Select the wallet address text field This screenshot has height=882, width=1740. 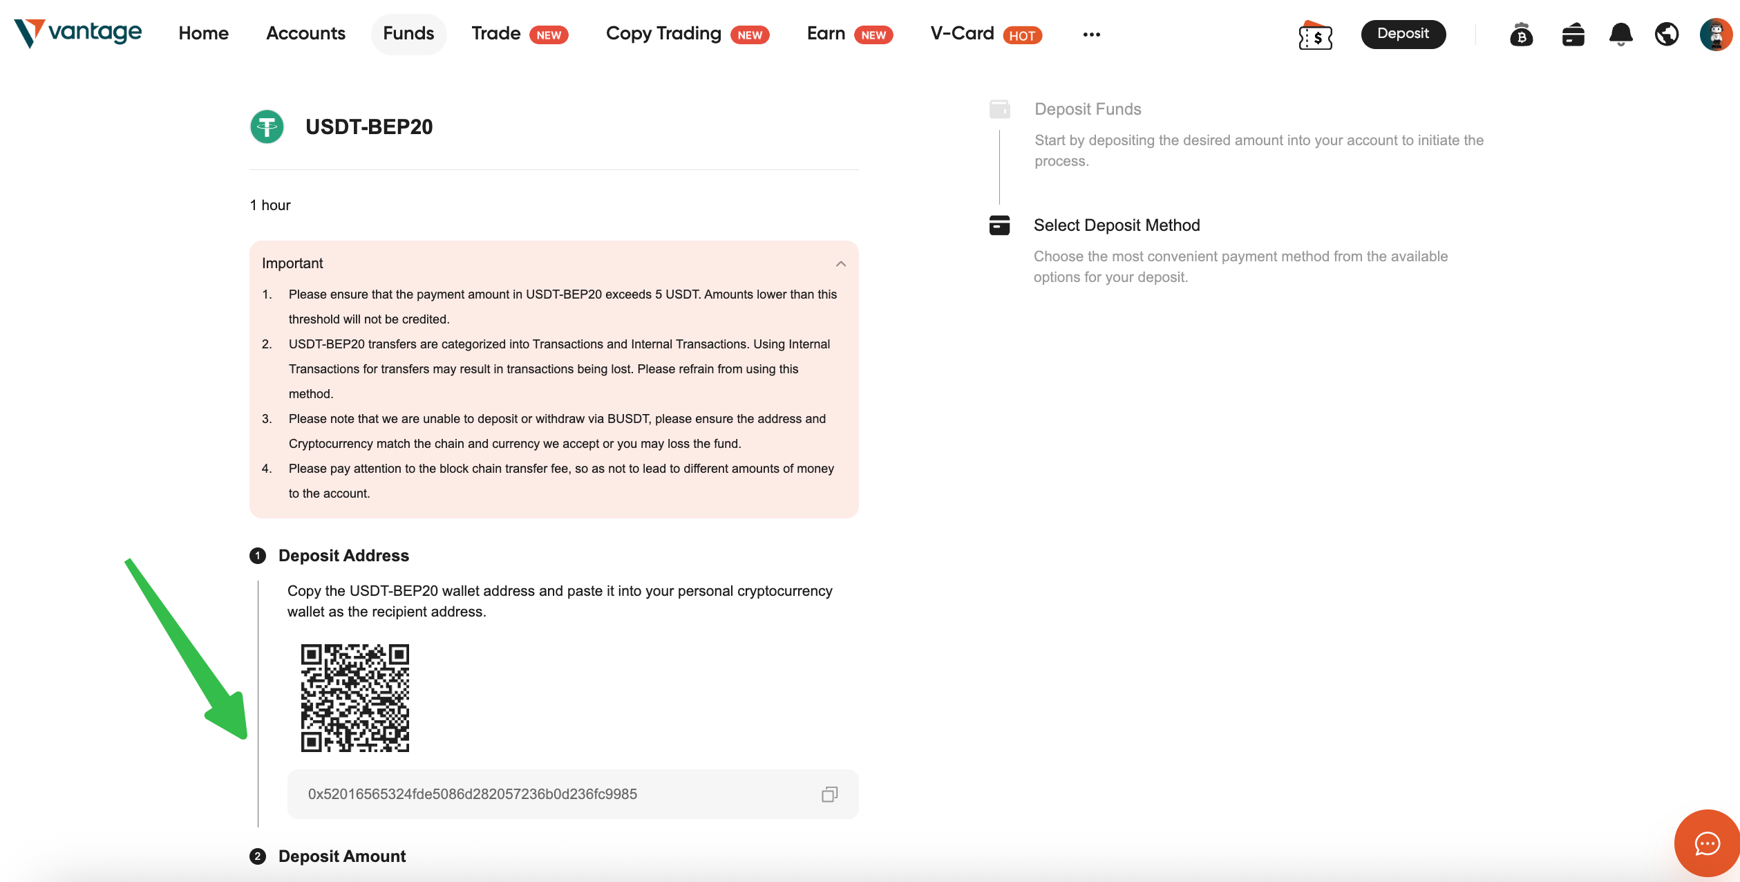pos(573,794)
